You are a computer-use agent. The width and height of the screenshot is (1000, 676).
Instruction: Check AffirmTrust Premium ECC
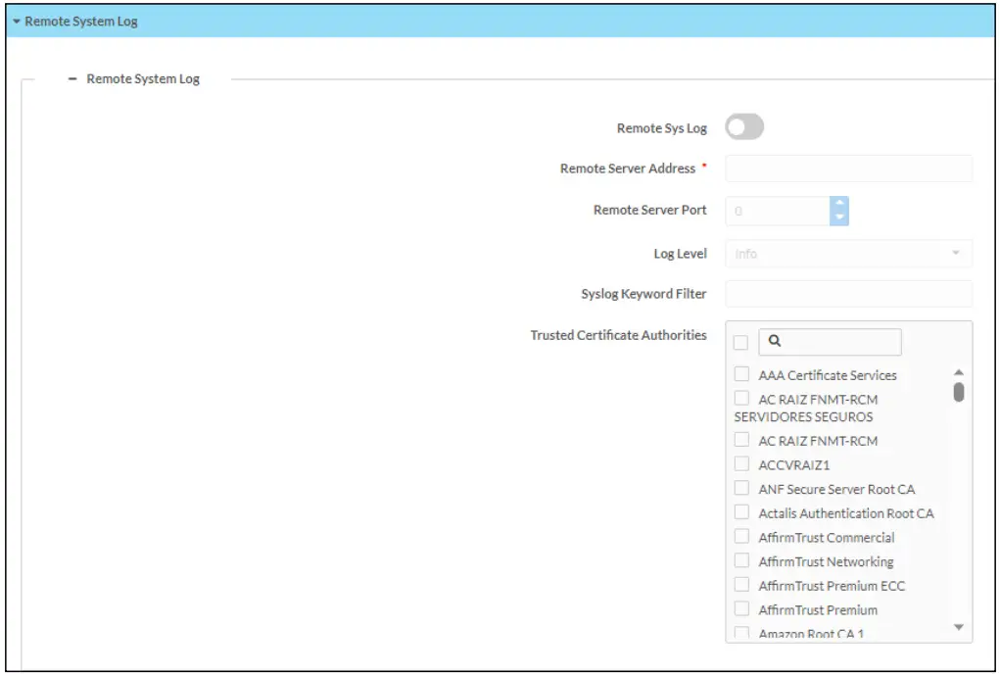coord(741,585)
